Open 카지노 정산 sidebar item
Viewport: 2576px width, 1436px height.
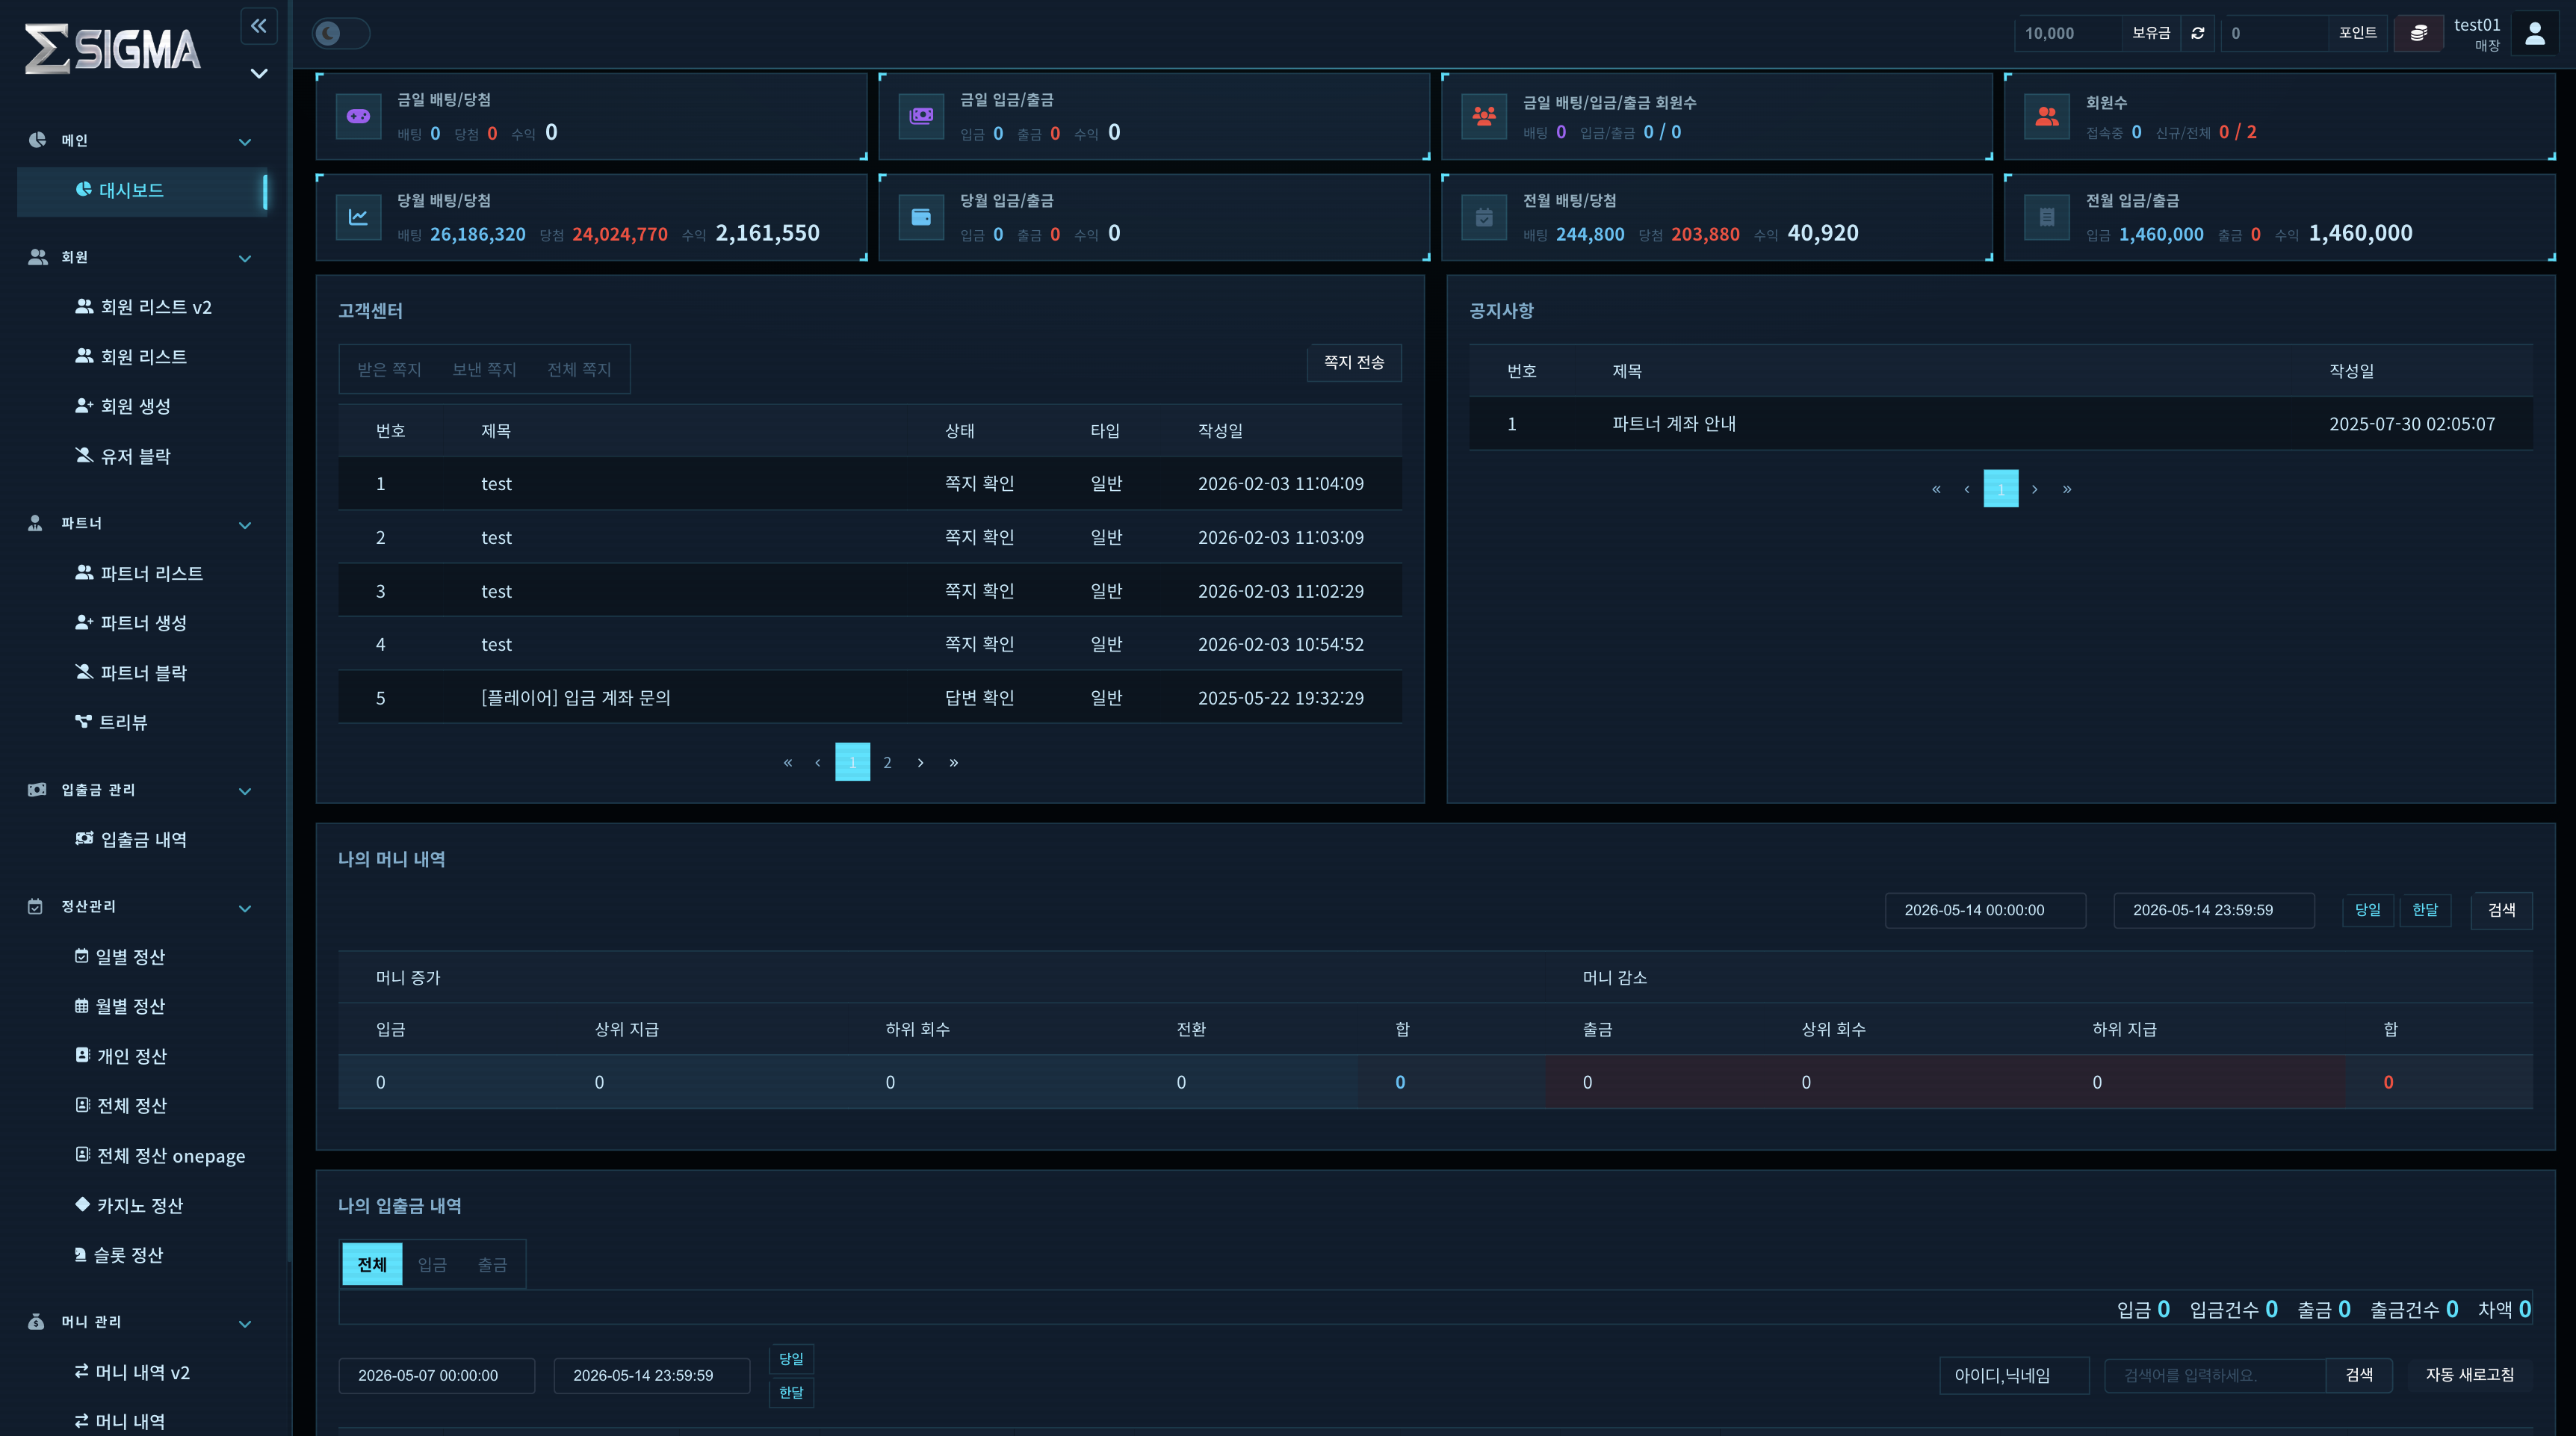130,1205
